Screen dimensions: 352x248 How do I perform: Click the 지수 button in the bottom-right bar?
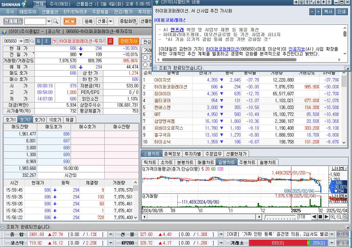343,234
